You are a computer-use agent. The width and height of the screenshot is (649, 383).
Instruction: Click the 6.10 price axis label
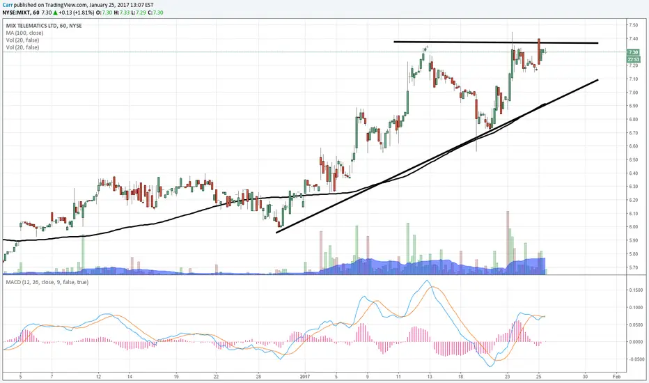tap(633, 214)
